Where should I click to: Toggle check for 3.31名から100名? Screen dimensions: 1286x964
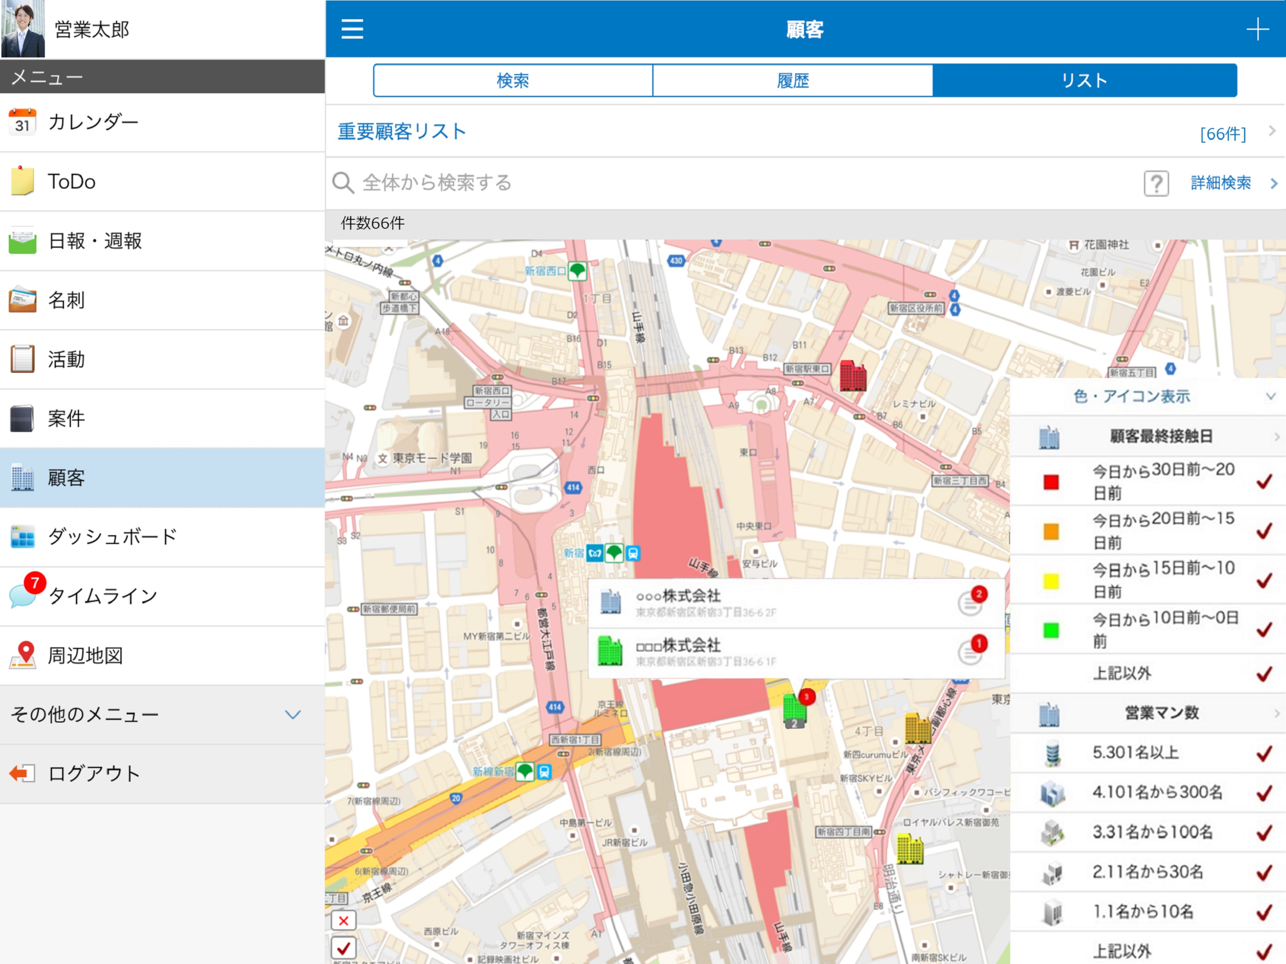click(x=1264, y=833)
